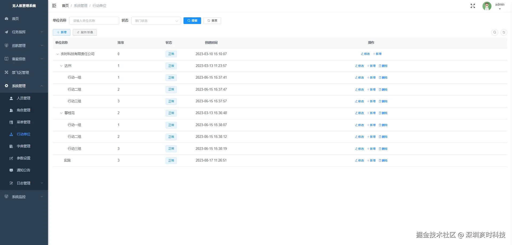Image resolution: width=512 pixels, height=245 pixels.
Task: Click the 菜单管理 list icon
Action: coord(11,122)
